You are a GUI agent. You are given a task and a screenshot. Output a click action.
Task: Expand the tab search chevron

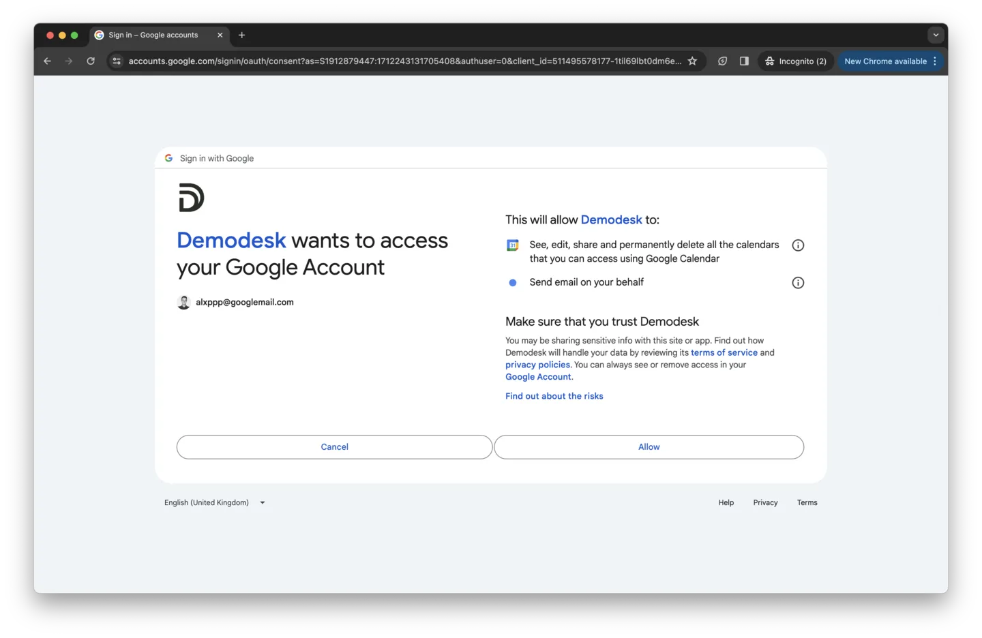tap(936, 35)
